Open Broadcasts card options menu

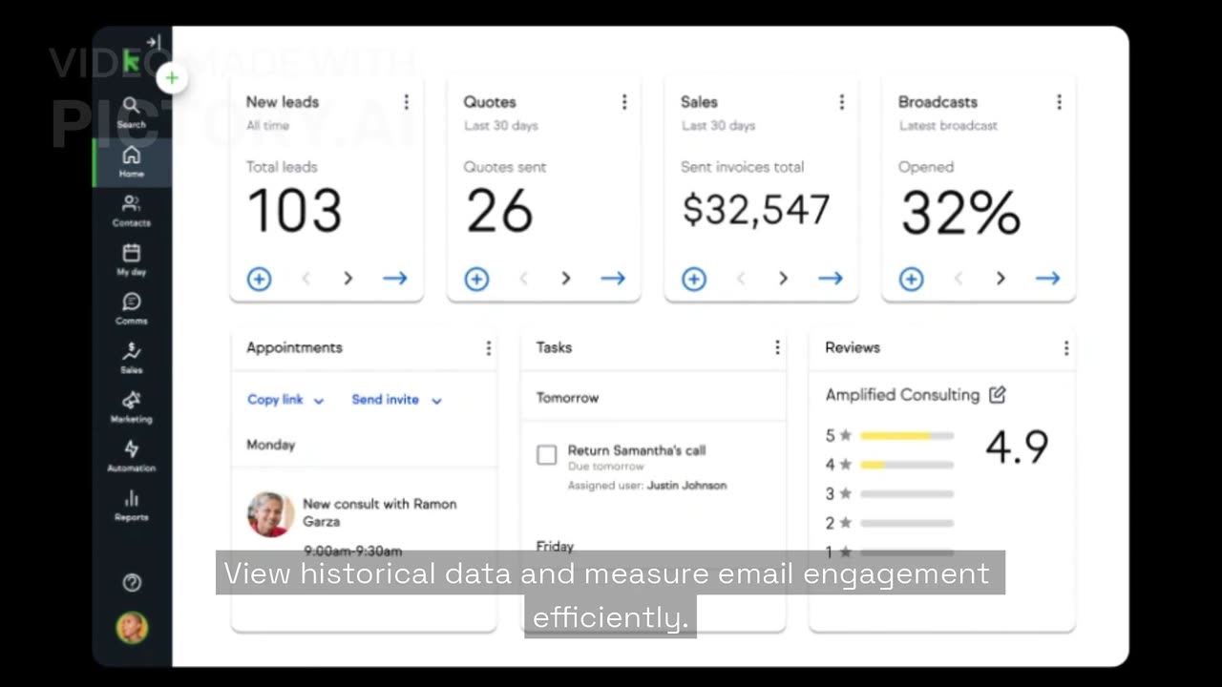(x=1059, y=102)
